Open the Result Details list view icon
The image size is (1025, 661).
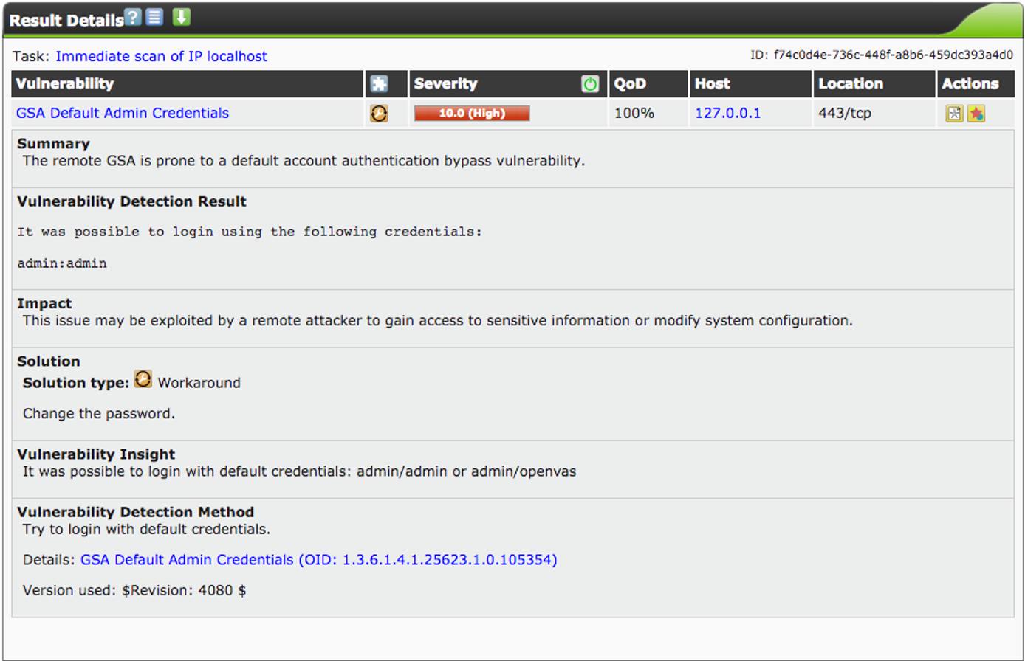153,15
